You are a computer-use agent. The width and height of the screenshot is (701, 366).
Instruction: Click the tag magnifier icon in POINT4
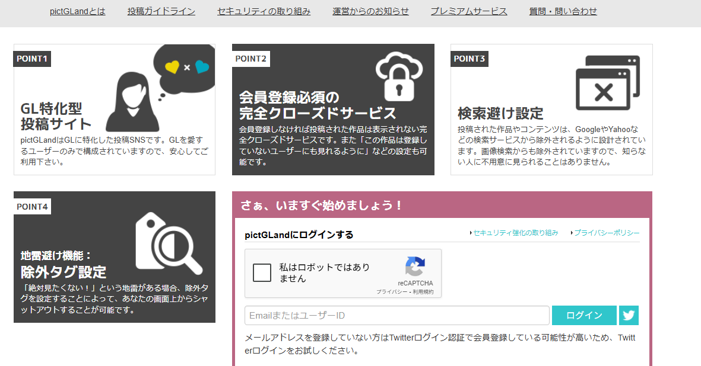click(x=167, y=243)
